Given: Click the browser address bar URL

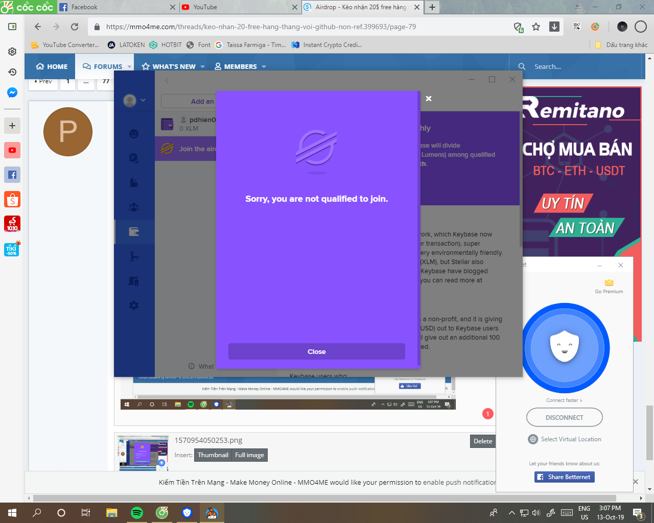Looking at the screenshot, I should coord(261,27).
